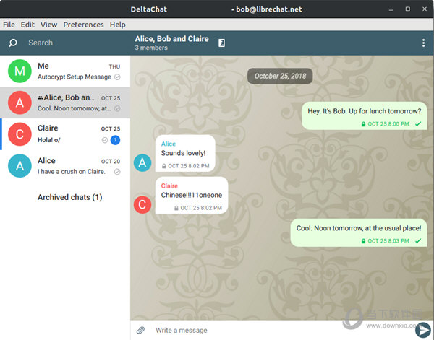Image resolution: width=434 pixels, height=340 pixels.
Task: Click the icon beside the group chat title
Action: pos(221,43)
